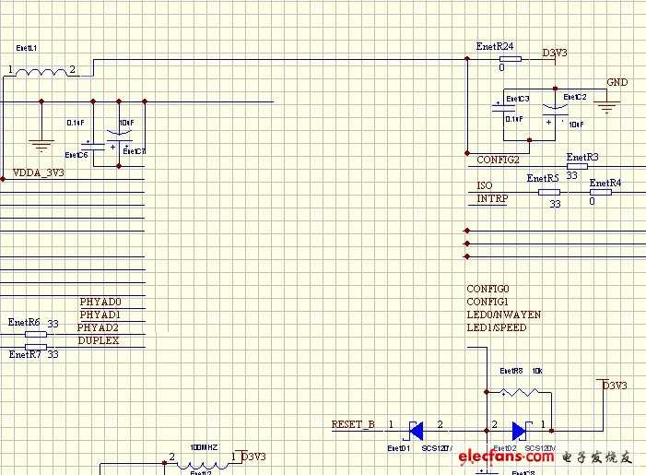
Task: Select the EnetD2 diode symbol
Action: click(x=521, y=431)
